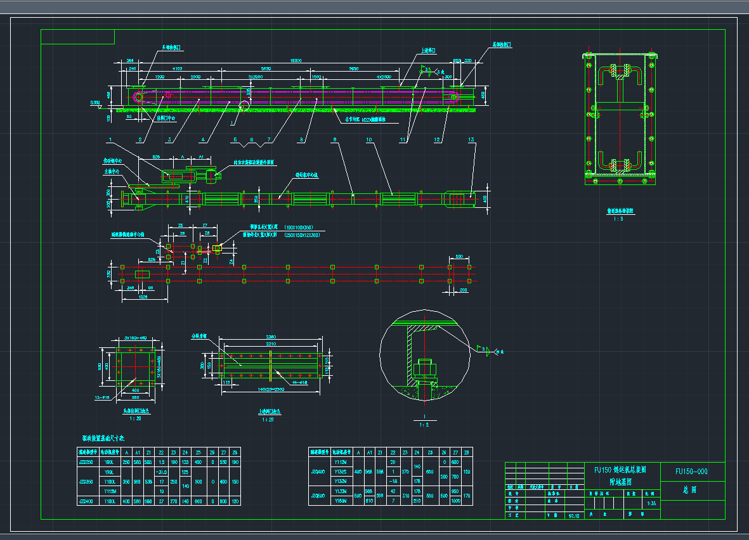The height and width of the screenshot is (540, 749).
Task: Select the 总图 cell in the title block
Action: (690, 490)
